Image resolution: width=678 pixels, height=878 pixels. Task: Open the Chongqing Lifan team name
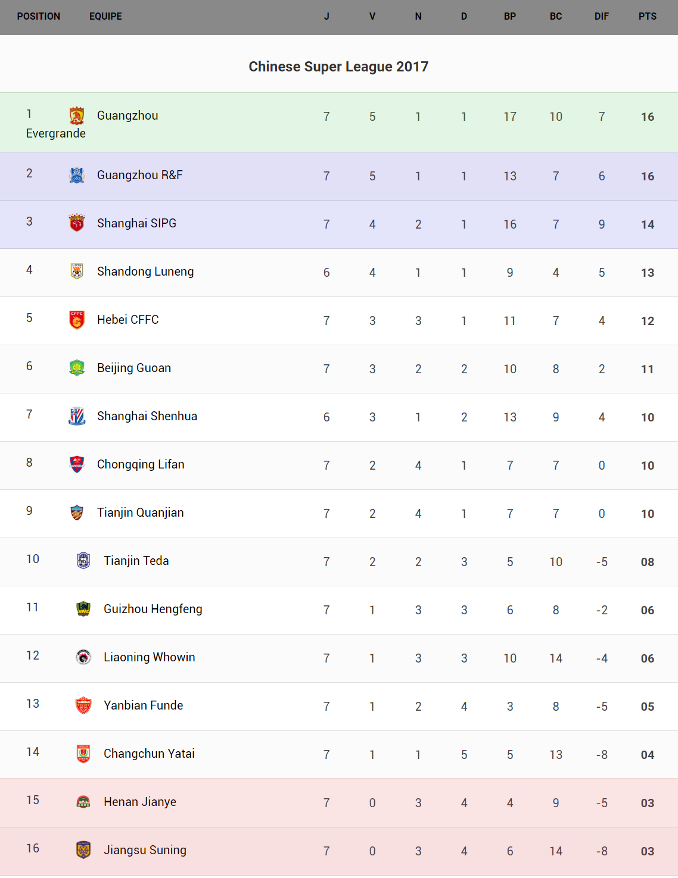(141, 464)
